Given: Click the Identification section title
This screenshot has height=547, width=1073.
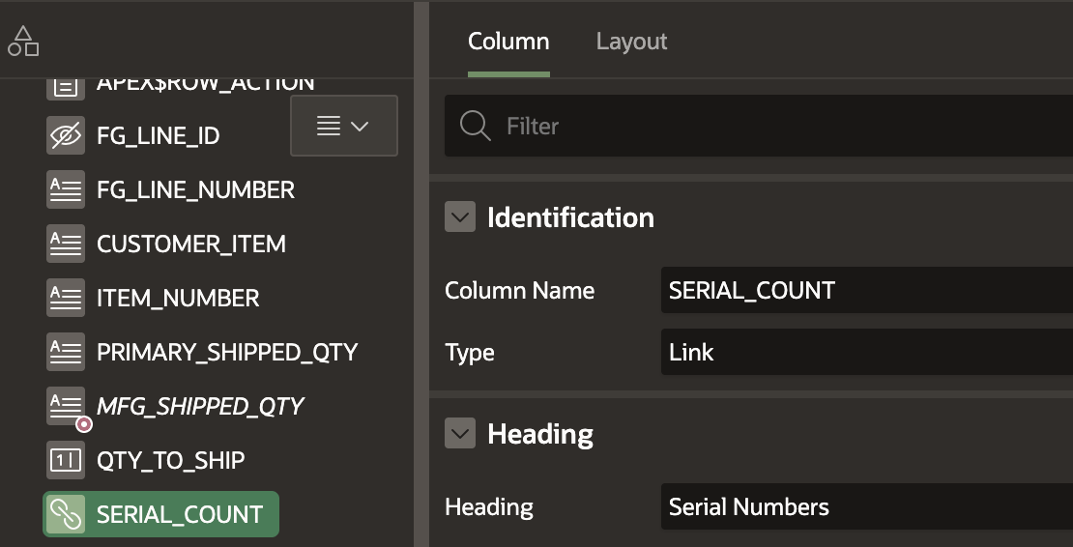Looking at the screenshot, I should coord(570,217).
